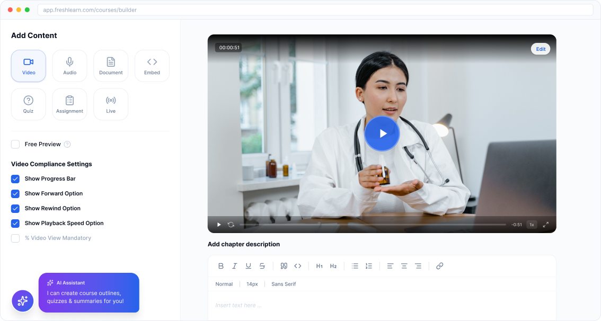Viewport: 601px width, 321px height.
Task: Click the Edit button on video
Action: pyautogui.click(x=541, y=49)
